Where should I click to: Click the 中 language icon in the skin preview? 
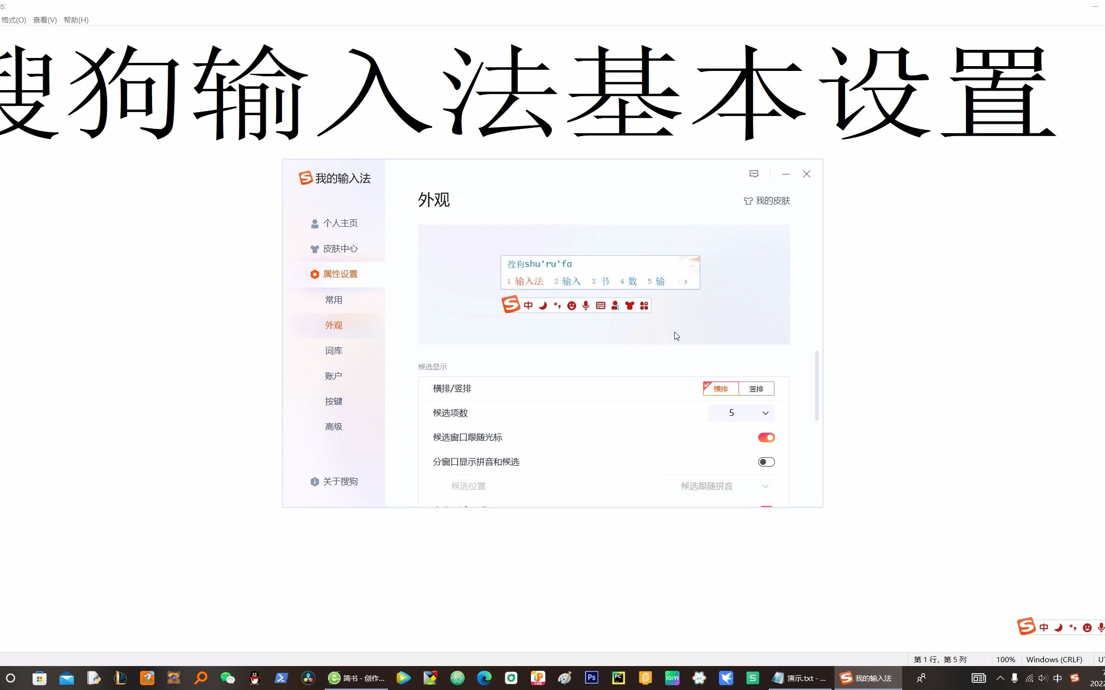pyautogui.click(x=528, y=306)
